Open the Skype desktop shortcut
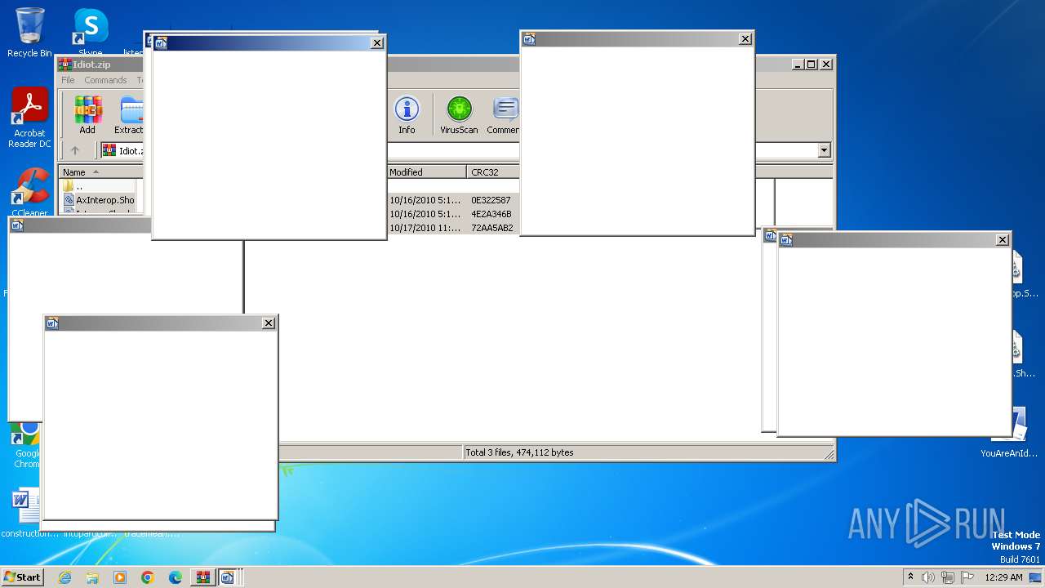 coord(91,33)
